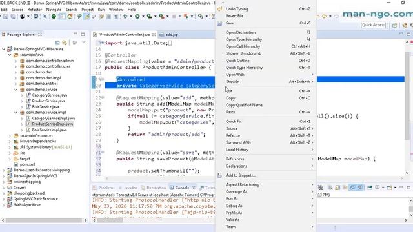The image size is (413, 232).
Task: Open the Project menu in menu bar
Action: [88, 10]
